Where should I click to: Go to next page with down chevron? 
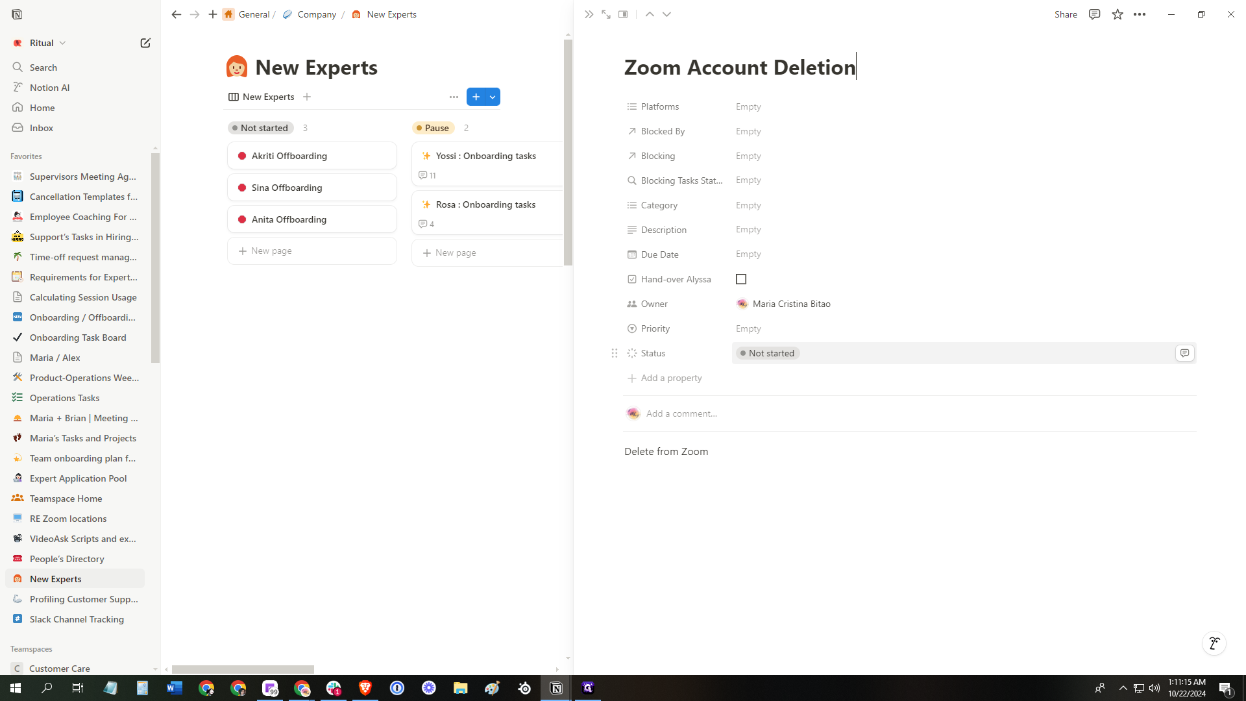666,14
